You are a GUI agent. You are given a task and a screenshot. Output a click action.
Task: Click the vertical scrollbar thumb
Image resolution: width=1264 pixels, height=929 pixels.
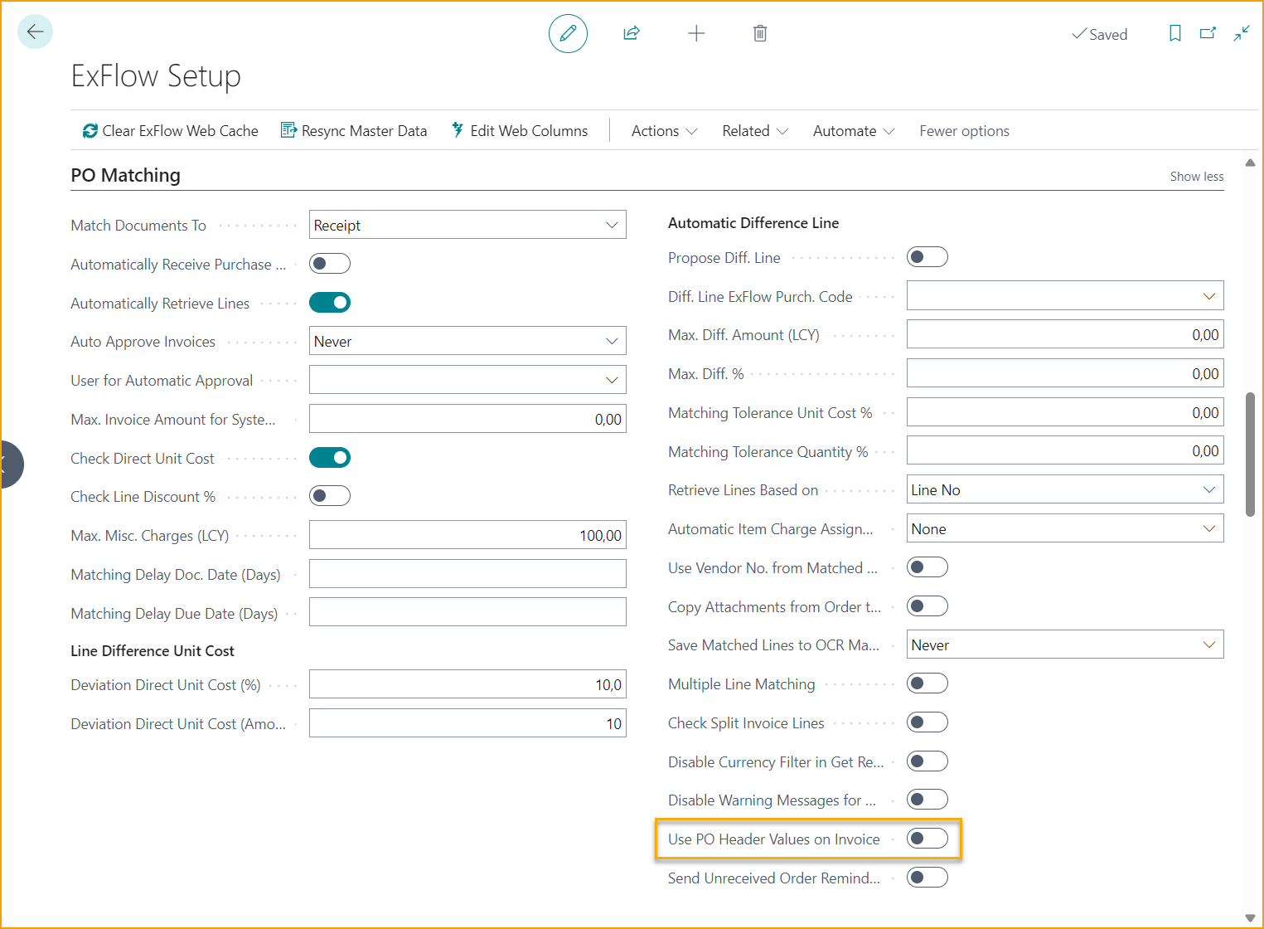pos(1250,455)
